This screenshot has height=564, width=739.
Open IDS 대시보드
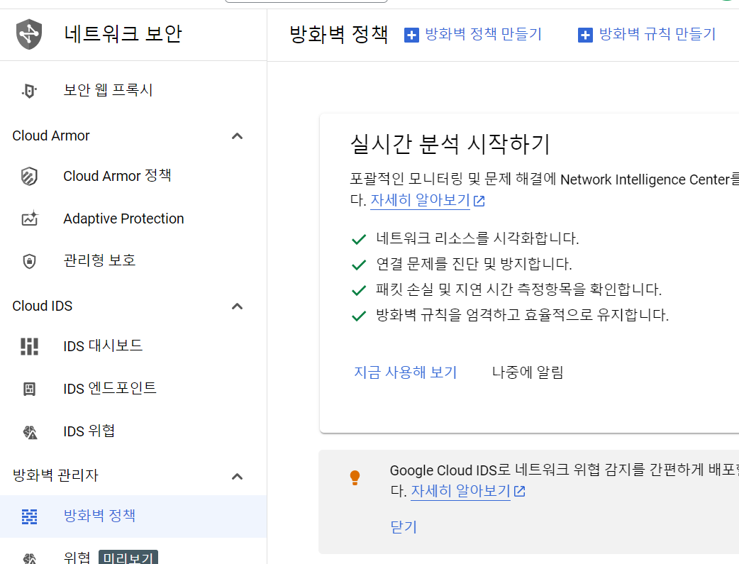coord(133,346)
